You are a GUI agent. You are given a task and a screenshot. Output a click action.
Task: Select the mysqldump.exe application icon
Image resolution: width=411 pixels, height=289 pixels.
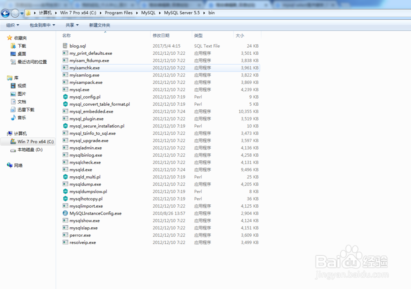click(65, 184)
